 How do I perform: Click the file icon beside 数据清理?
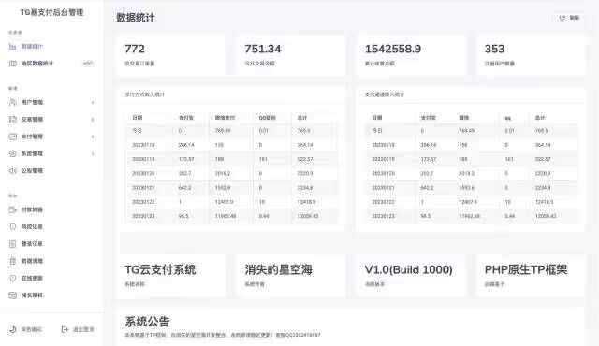[12, 261]
